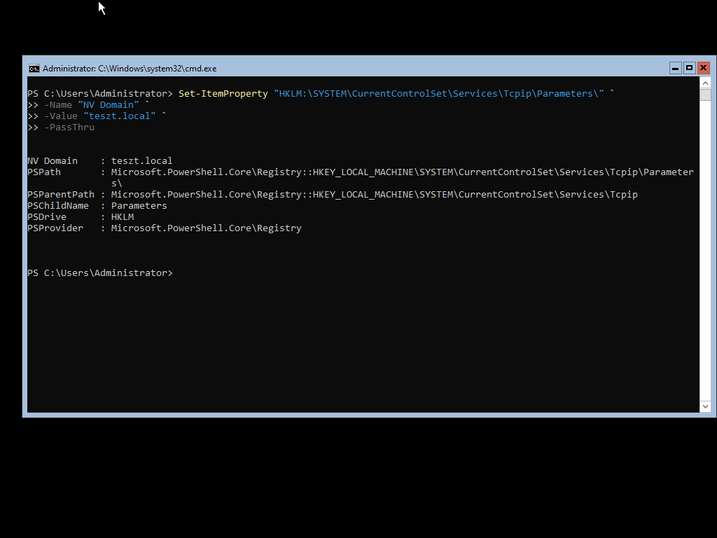Click the scrollbar down arrow
Image resolution: width=717 pixels, height=538 pixels.
(x=705, y=406)
